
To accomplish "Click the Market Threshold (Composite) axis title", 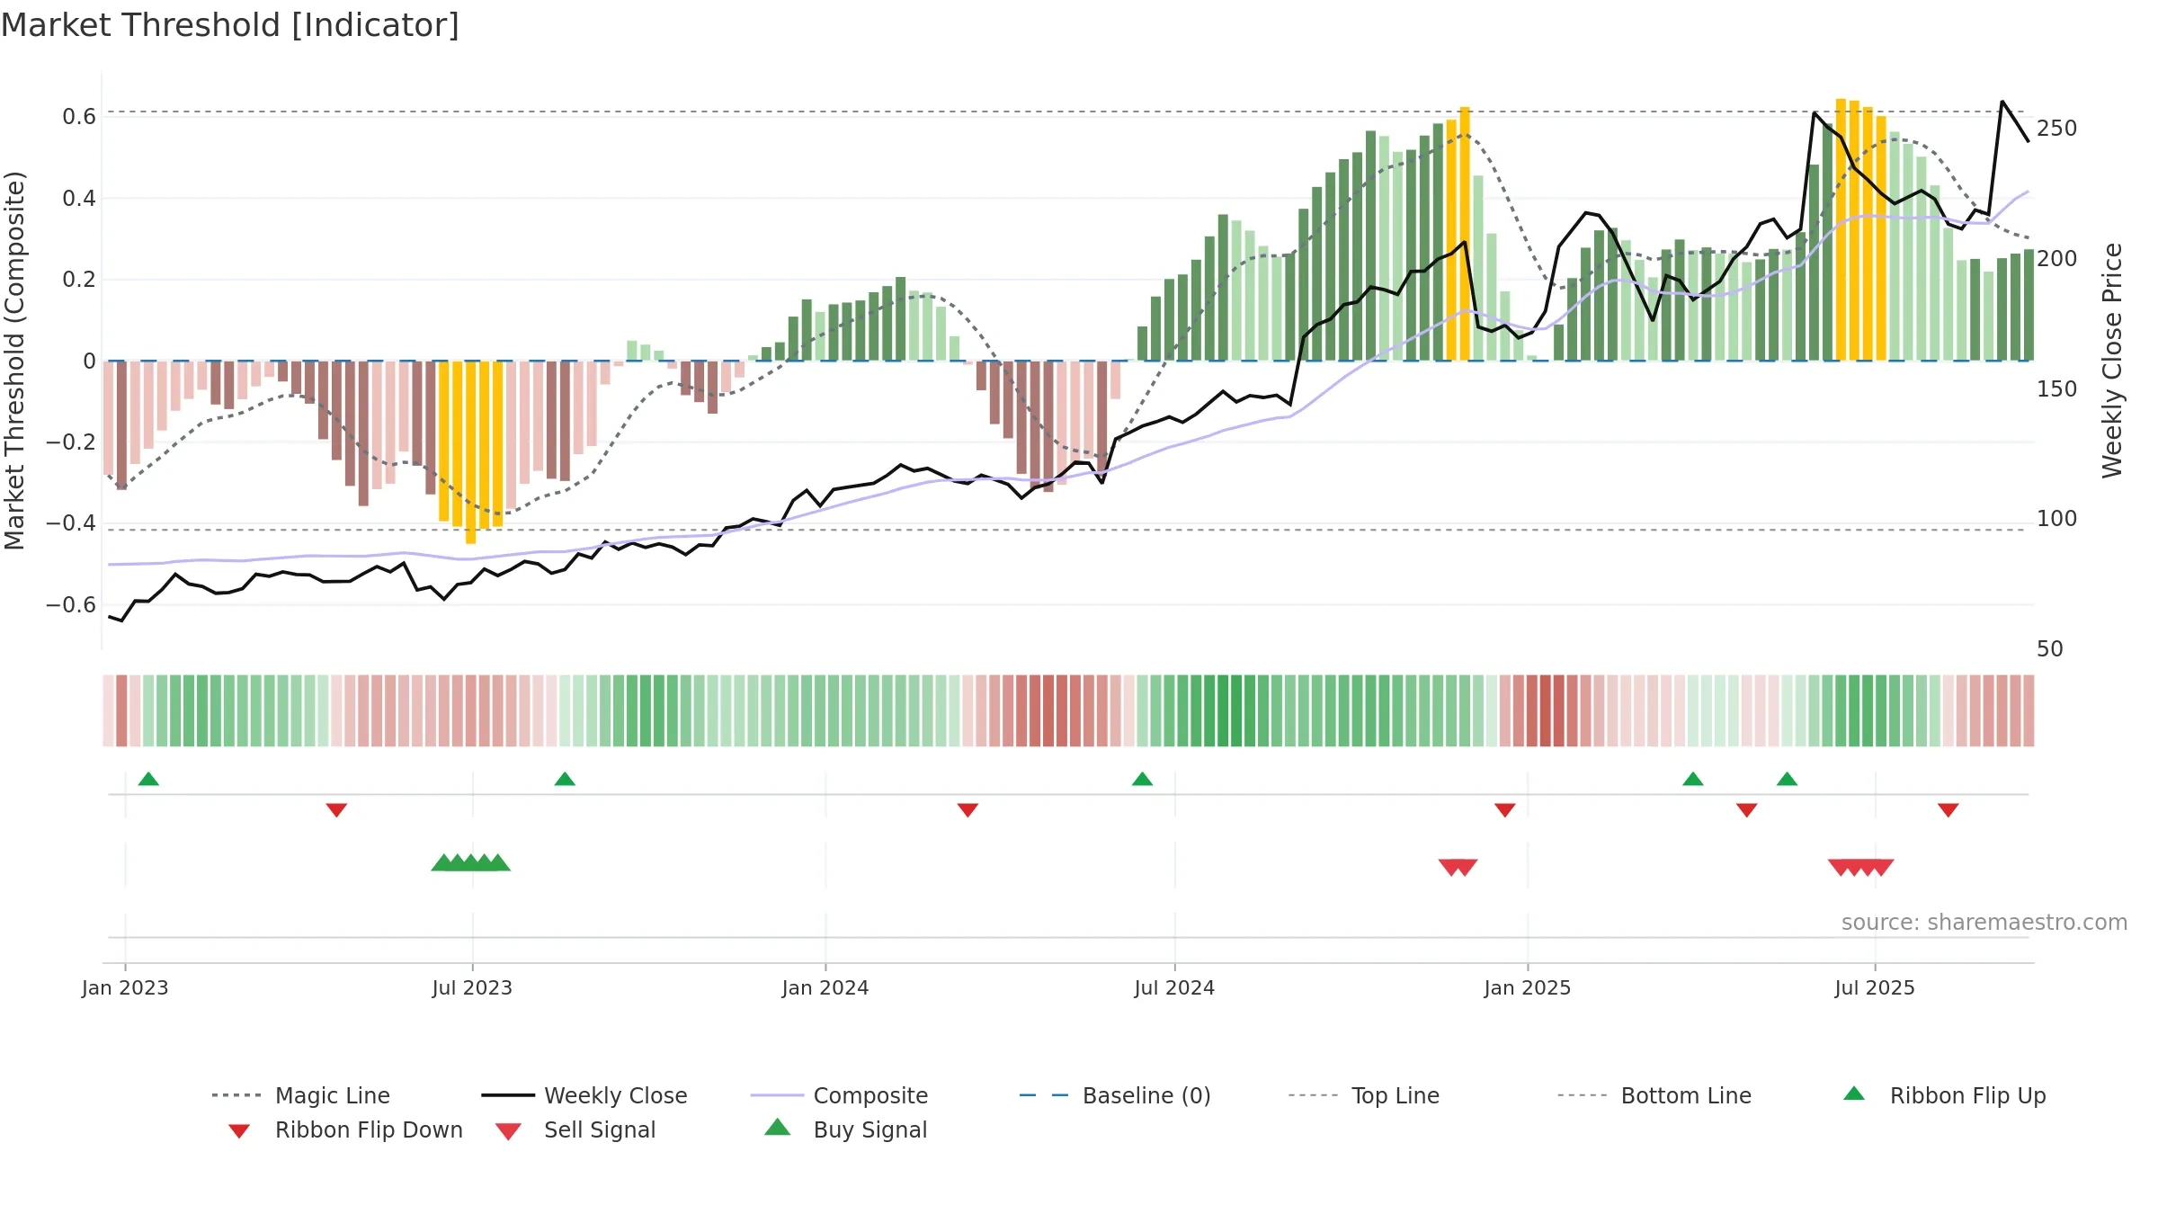I will click(x=14, y=360).
